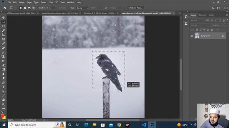Go to the Home screen icon
Screen dimensions: 229x128
5,8
